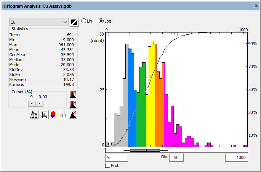
Task: Click the histogram icon with red question mark
Action: click(x=73, y=95)
